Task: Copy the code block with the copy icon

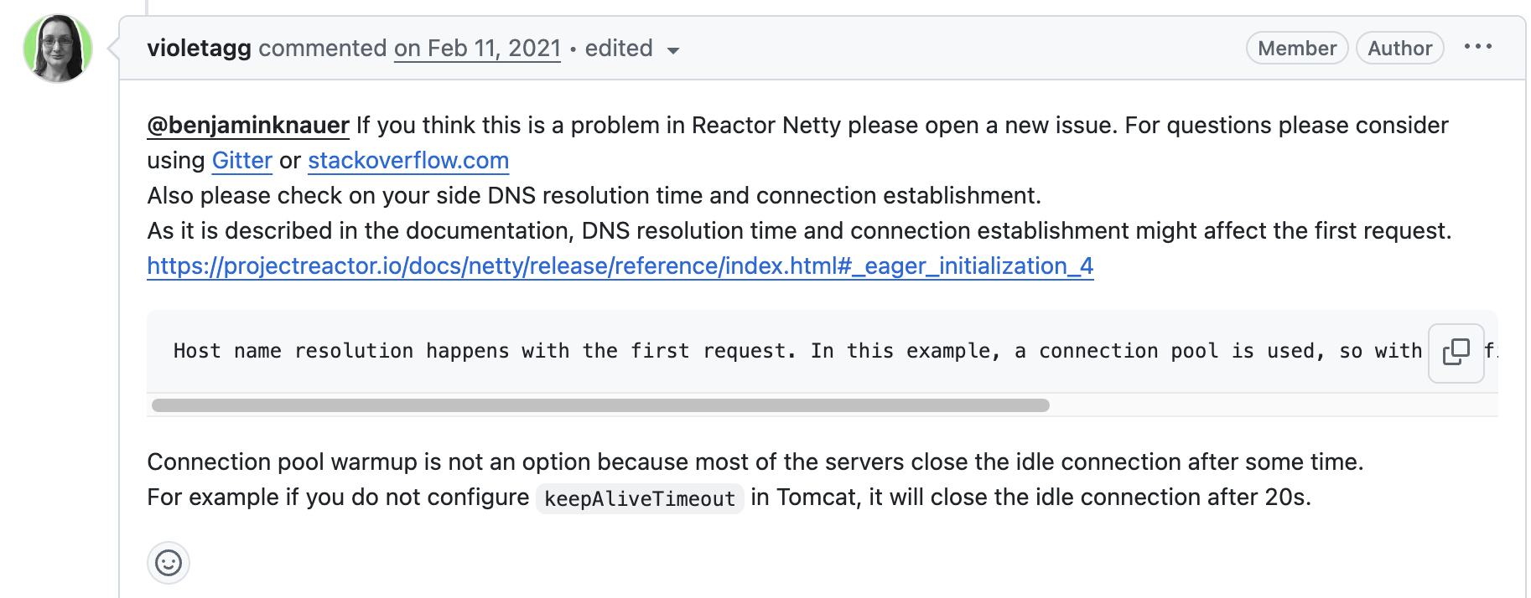Action: pyautogui.click(x=1456, y=353)
